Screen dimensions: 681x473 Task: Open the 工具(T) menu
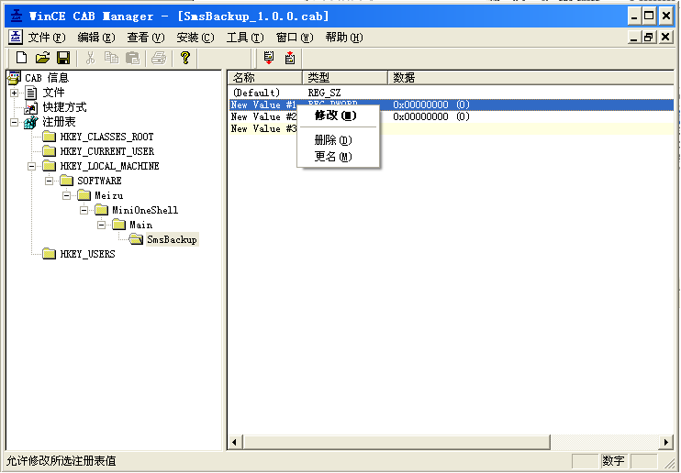245,38
